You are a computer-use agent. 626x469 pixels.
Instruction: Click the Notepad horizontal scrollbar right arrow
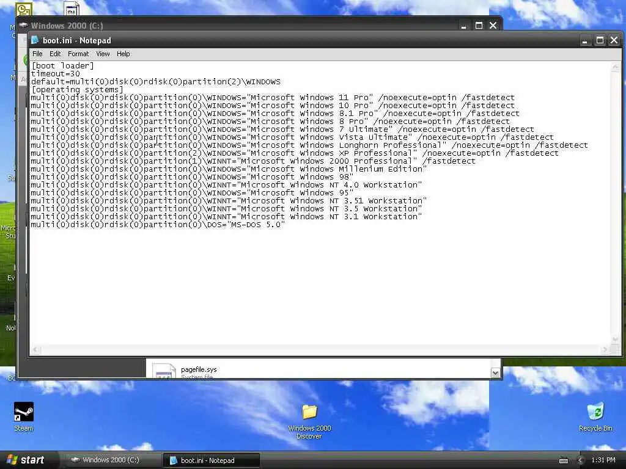[606, 350]
